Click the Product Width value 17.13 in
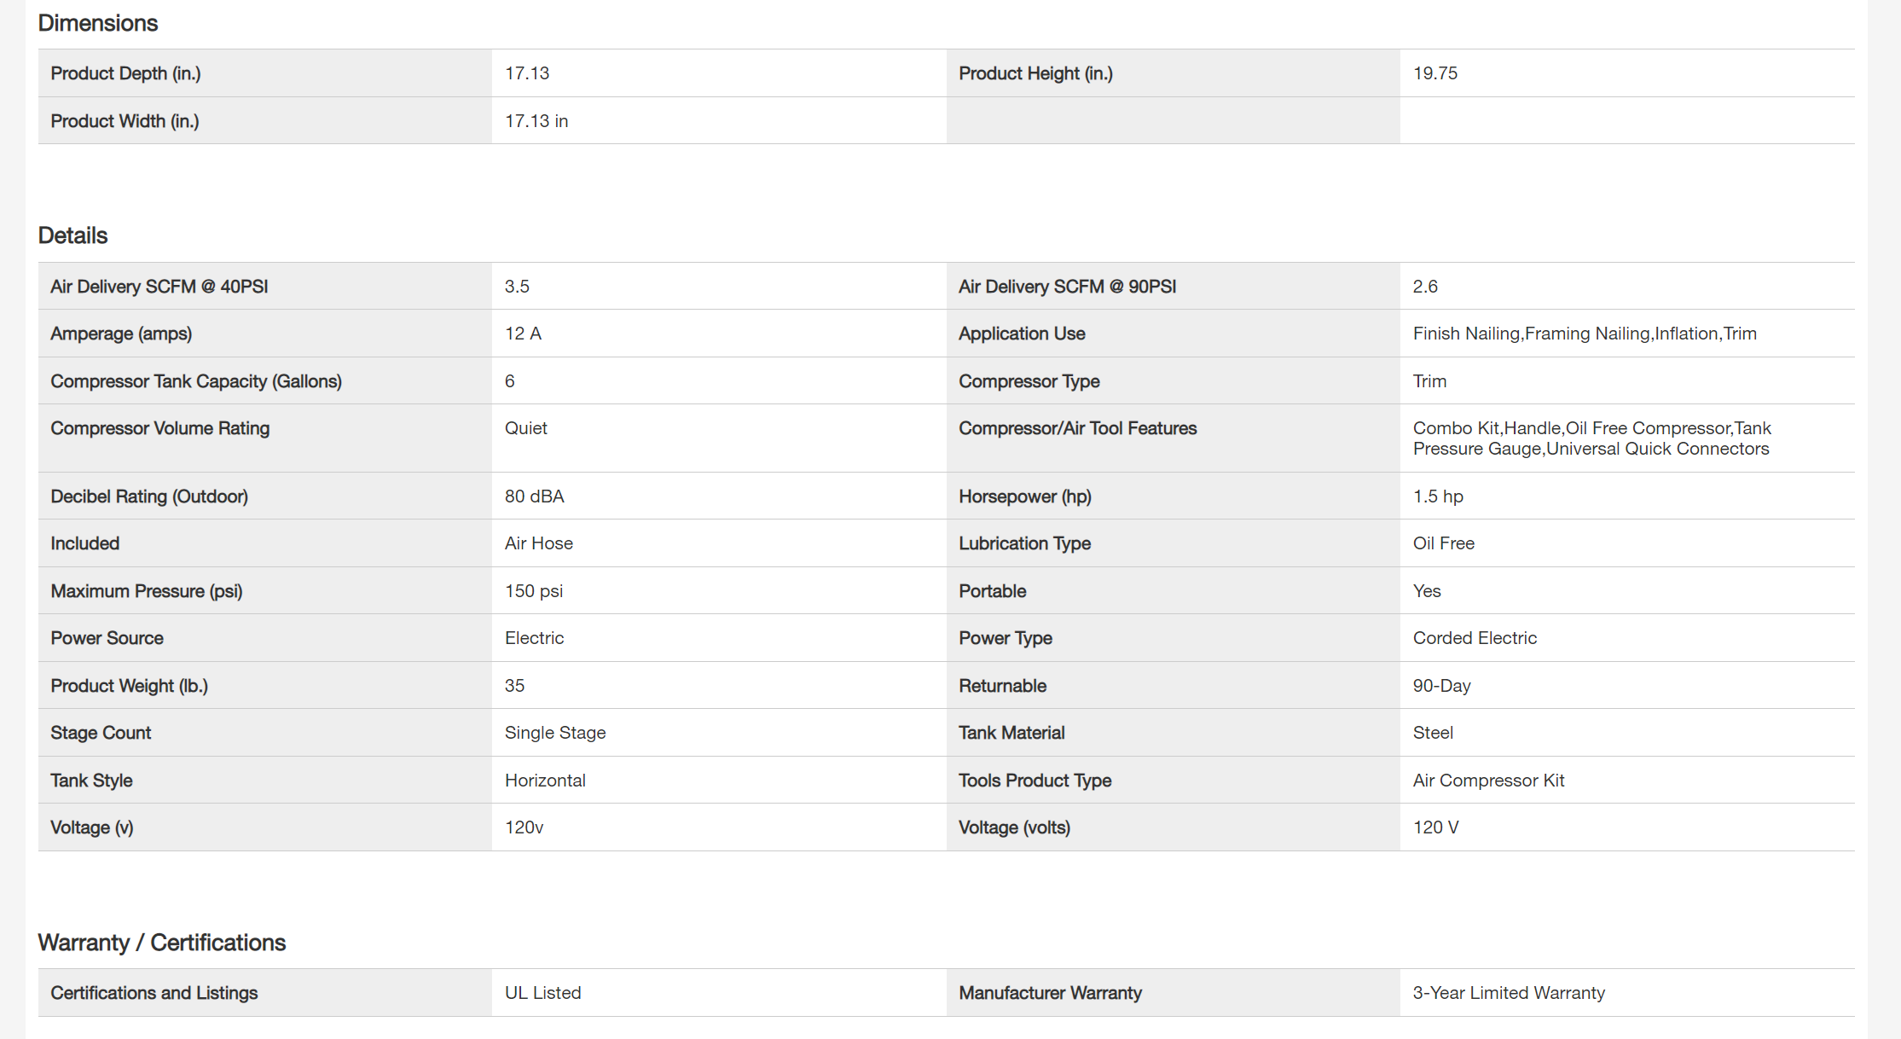This screenshot has width=1901, height=1039. (x=536, y=121)
